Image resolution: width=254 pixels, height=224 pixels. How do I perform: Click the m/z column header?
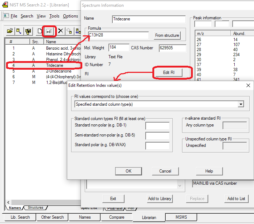[213, 34]
